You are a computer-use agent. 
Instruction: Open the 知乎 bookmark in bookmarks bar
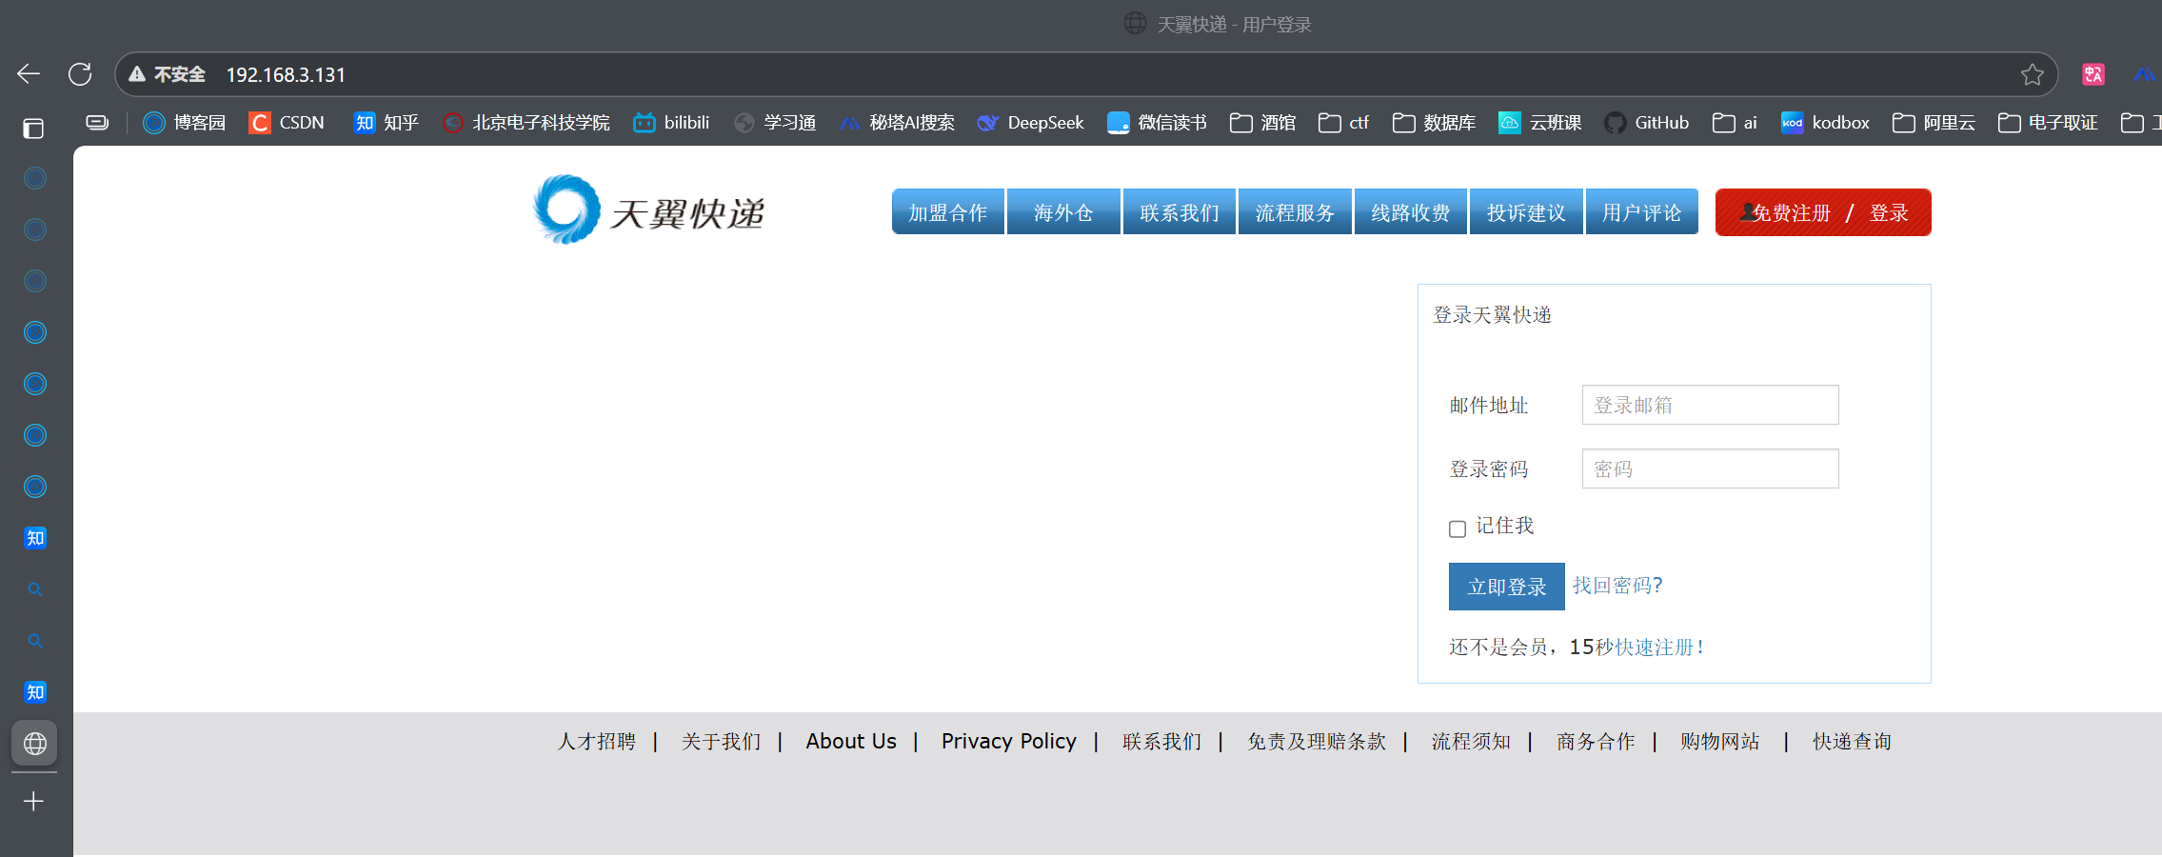point(386,123)
